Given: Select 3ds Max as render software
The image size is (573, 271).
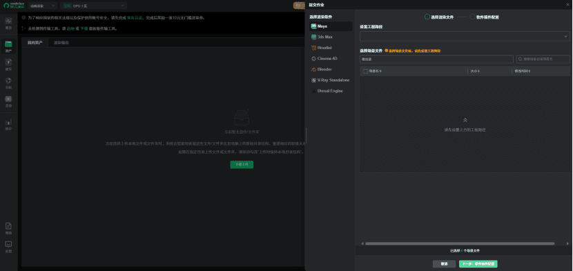Looking at the screenshot, I should tap(331, 37).
